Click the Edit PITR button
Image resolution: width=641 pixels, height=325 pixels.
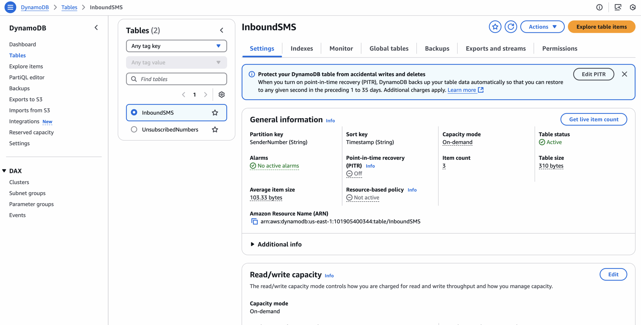(593, 74)
